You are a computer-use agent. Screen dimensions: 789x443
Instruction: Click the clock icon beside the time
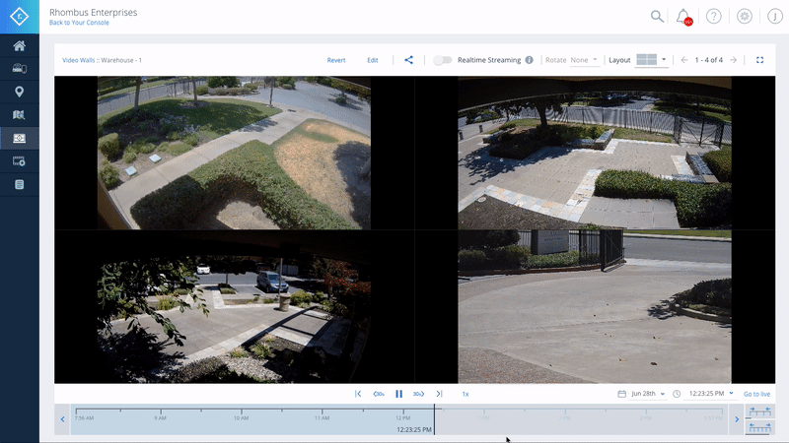point(677,394)
